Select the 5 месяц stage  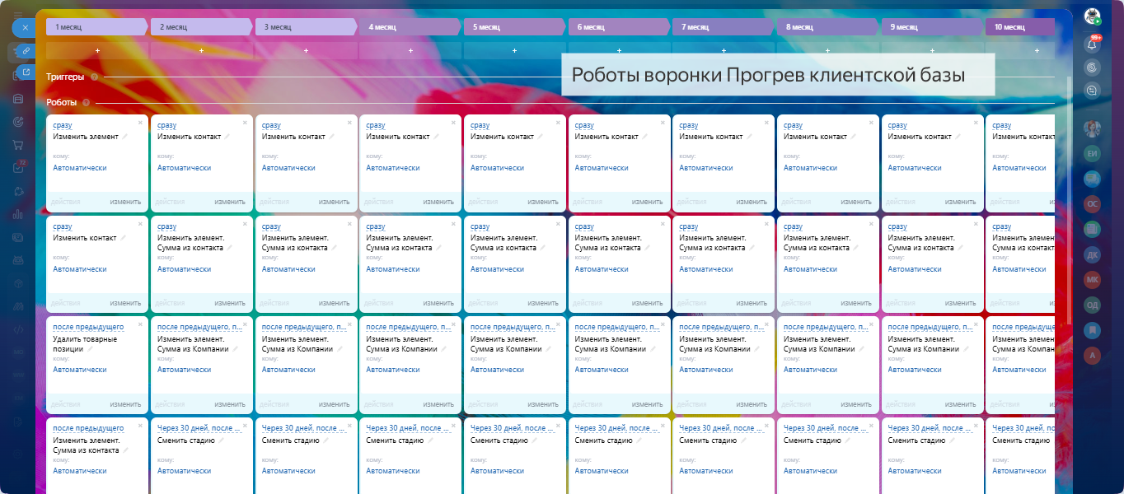515,27
